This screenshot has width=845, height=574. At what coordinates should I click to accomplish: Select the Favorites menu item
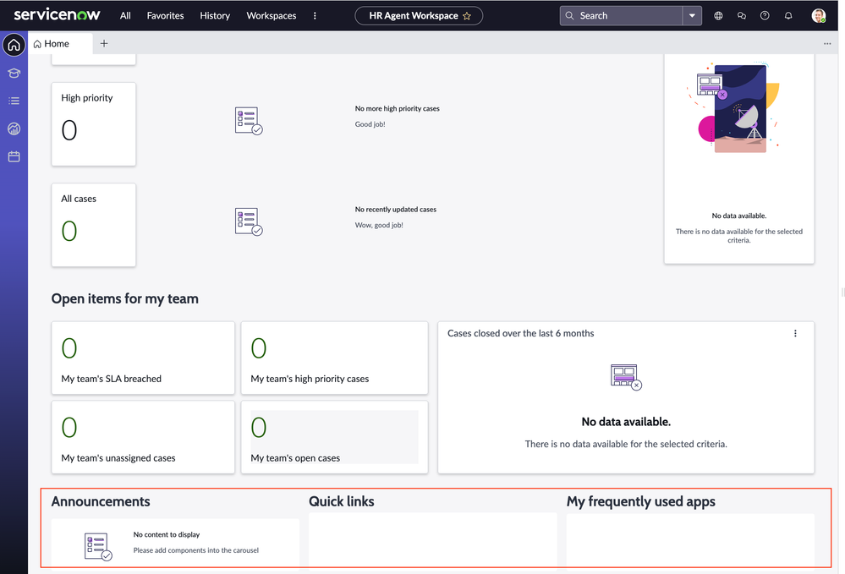click(165, 15)
